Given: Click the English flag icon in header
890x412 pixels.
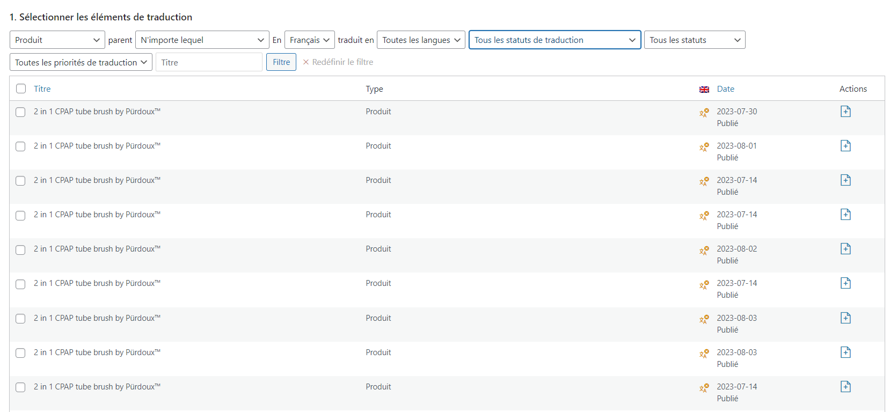Looking at the screenshot, I should (704, 90).
